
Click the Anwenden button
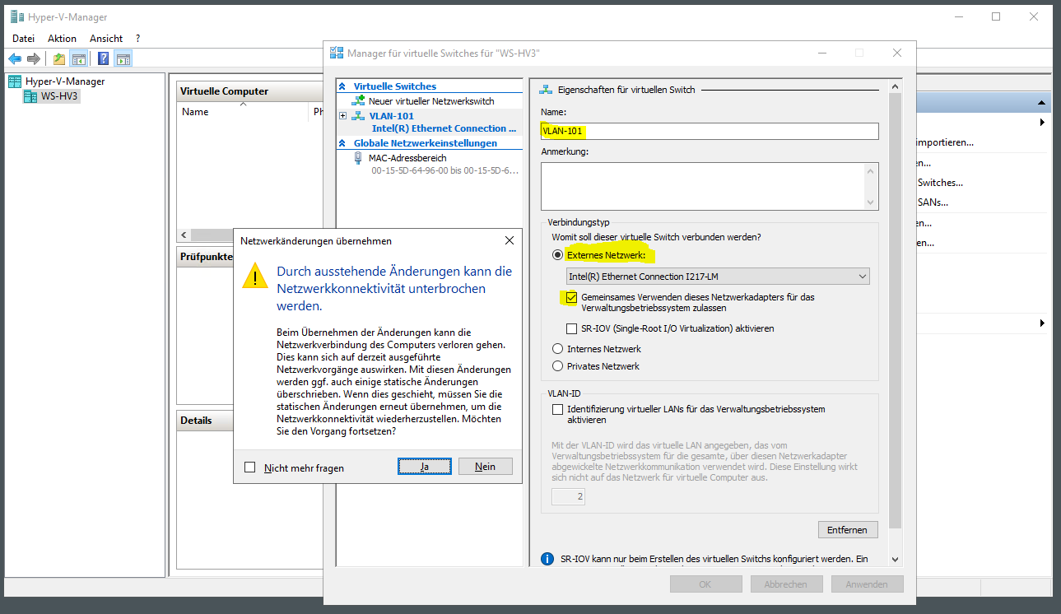867,584
